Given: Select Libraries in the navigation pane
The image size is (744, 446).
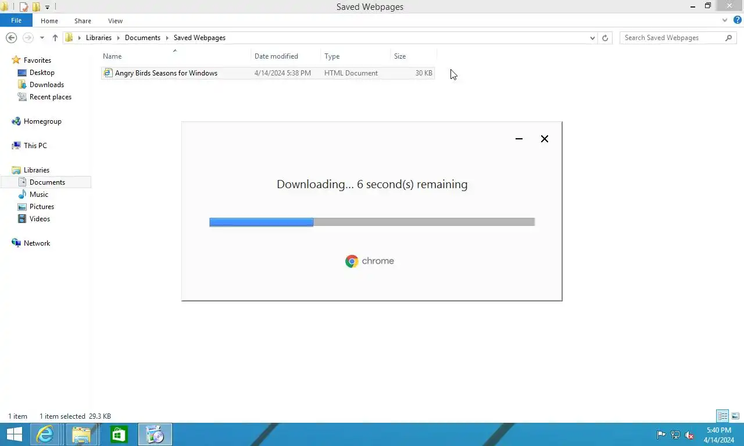Looking at the screenshot, I should click(37, 170).
